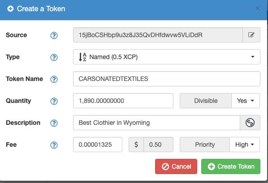Click the link icon beside Description
Screen dimensions: 268x183
[250, 123]
